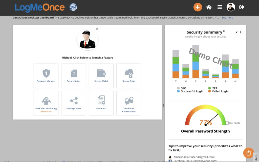Open the Scorecard tile
Viewport: 259px width, 162px height.
click(x=101, y=103)
